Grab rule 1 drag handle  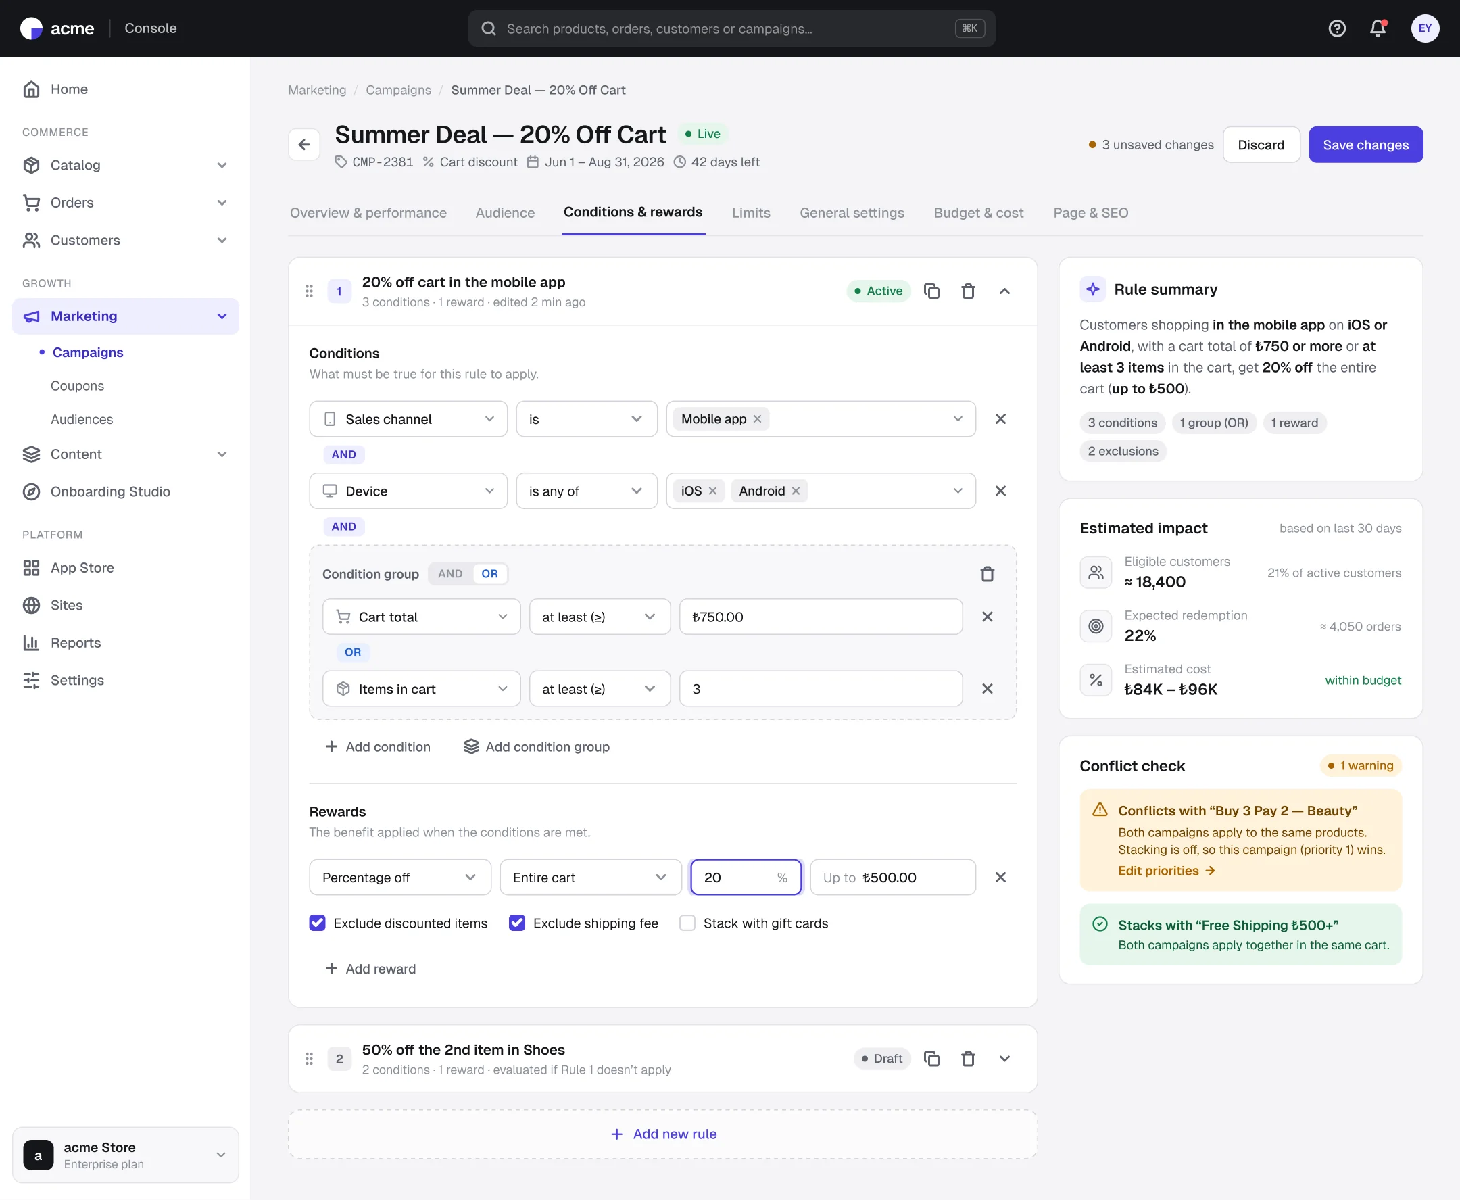tap(309, 291)
